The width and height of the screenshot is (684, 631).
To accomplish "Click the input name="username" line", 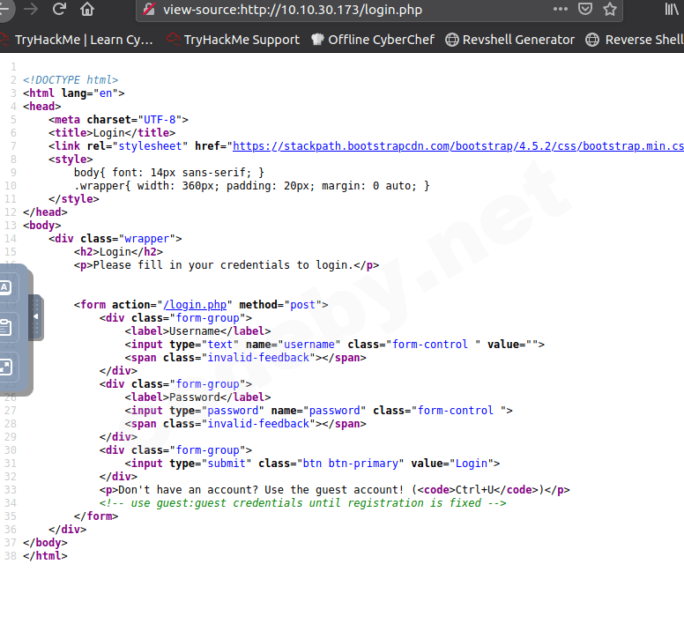I will tap(335, 345).
